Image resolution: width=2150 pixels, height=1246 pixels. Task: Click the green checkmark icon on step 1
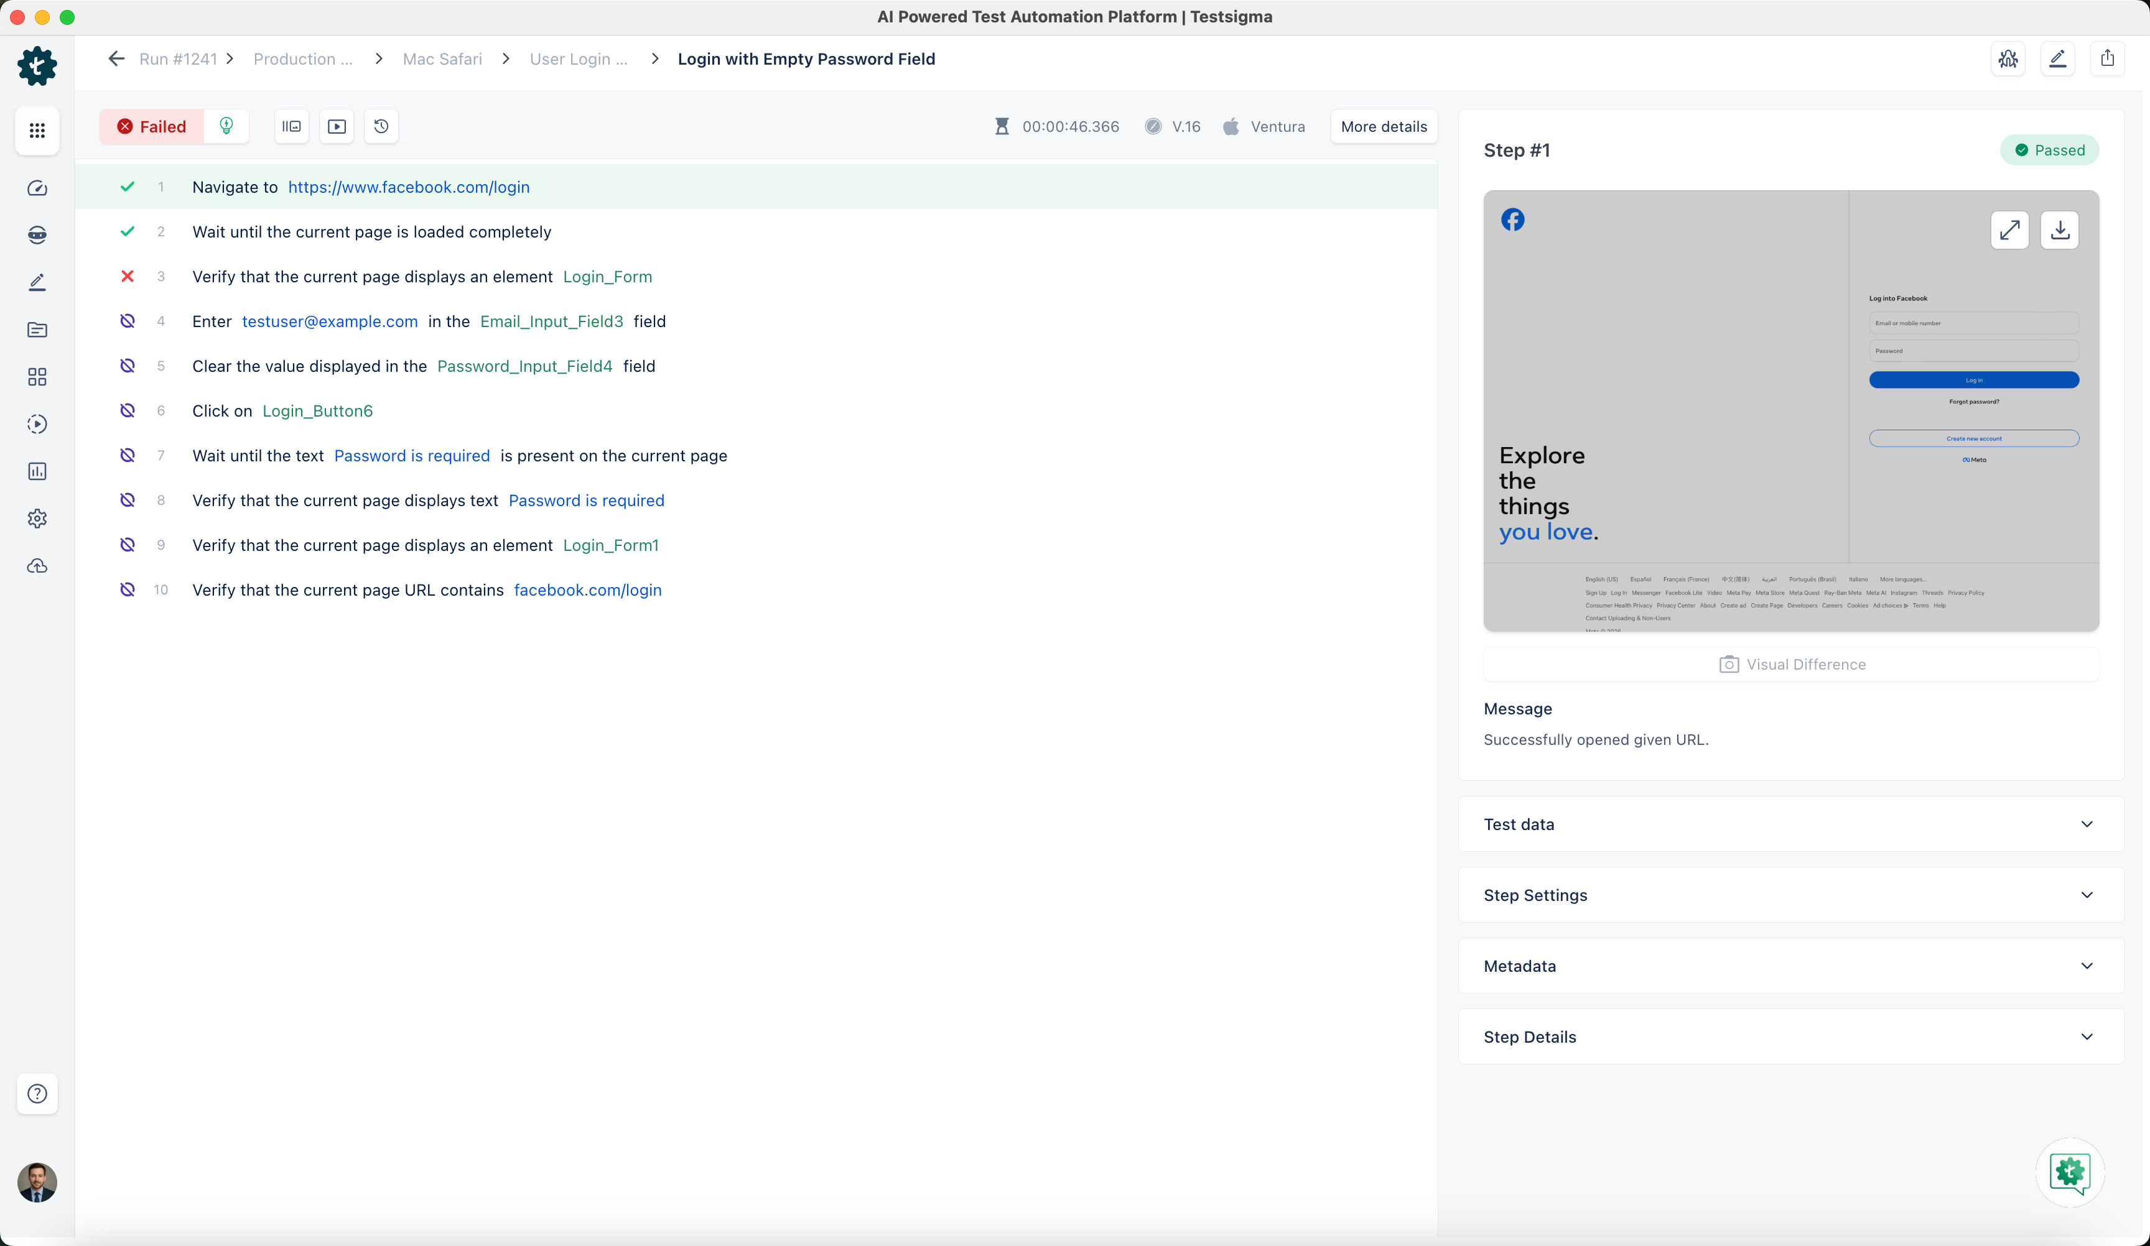pyautogui.click(x=127, y=187)
